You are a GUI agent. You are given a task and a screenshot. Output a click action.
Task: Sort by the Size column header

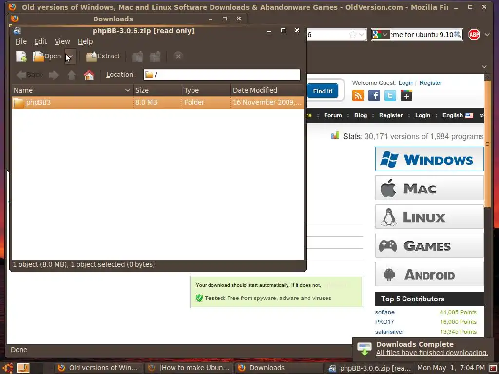(x=157, y=90)
